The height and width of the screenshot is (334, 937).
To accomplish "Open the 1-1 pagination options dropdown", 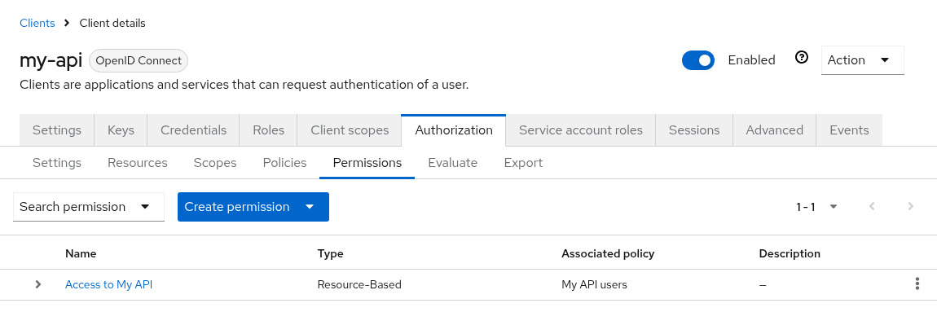I will click(x=816, y=207).
